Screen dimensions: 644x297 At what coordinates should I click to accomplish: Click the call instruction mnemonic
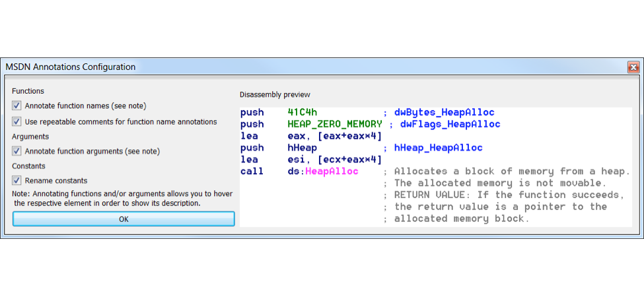tap(252, 171)
